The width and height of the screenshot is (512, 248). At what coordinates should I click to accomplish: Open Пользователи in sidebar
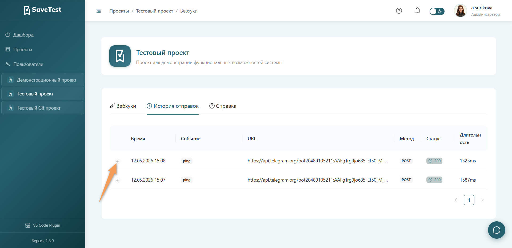click(24, 64)
